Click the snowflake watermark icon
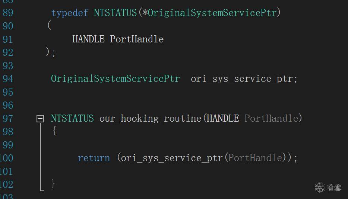This screenshot has height=199, width=348. click(320, 187)
